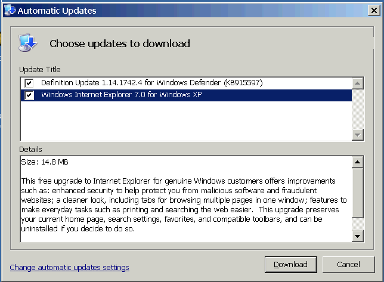Click the Details pane scrollbar thumb
The image size is (384, 282).
[x=358, y=193]
